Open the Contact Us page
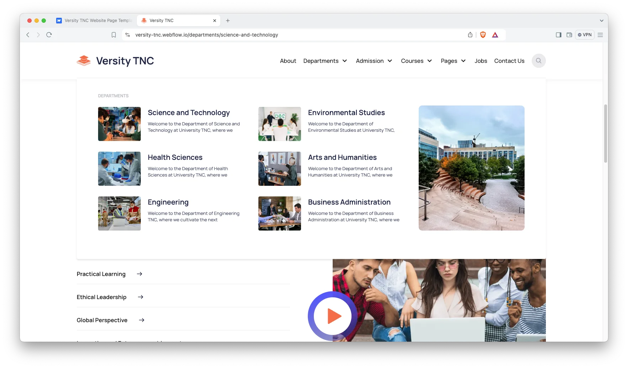The width and height of the screenshot is (628, 368). [509, 61]
